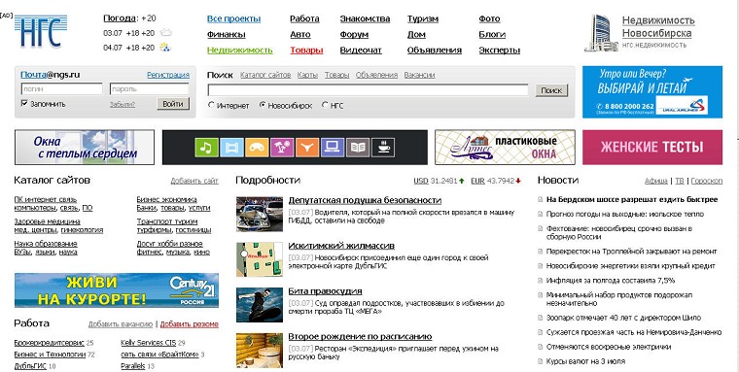
Task: Open the blue film strip icon
Action: click(231, 148)
